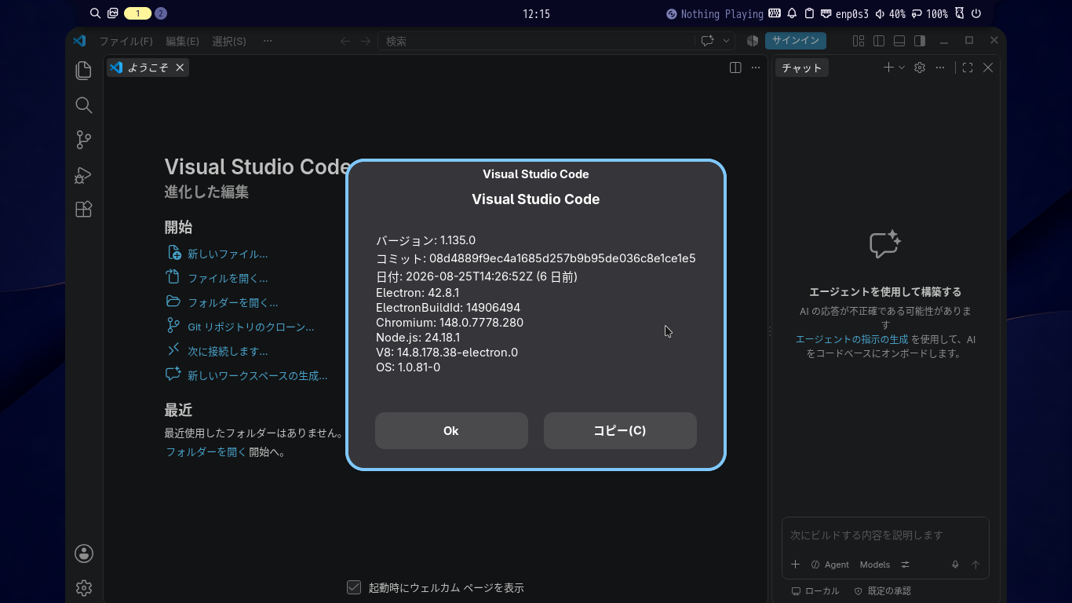Screen dimensions: 1072x603
Task: Close the チャット panel
Action: (988, 68)
